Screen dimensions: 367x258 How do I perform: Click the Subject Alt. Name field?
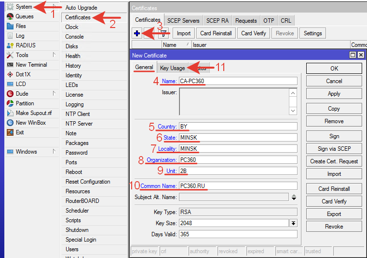[x=234, y=197]
